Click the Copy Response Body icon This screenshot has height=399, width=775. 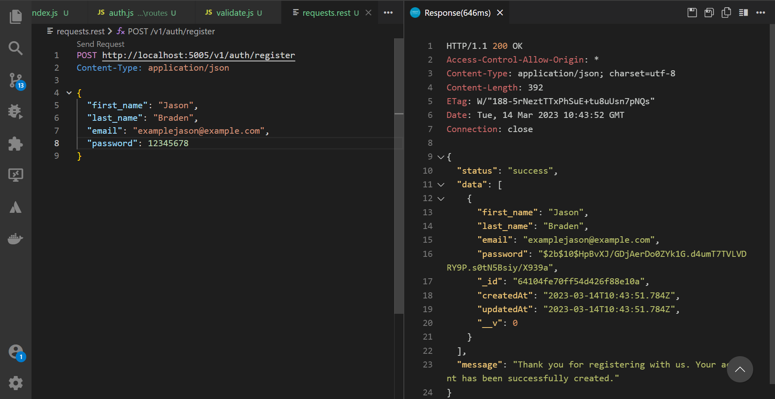point(726,13)
